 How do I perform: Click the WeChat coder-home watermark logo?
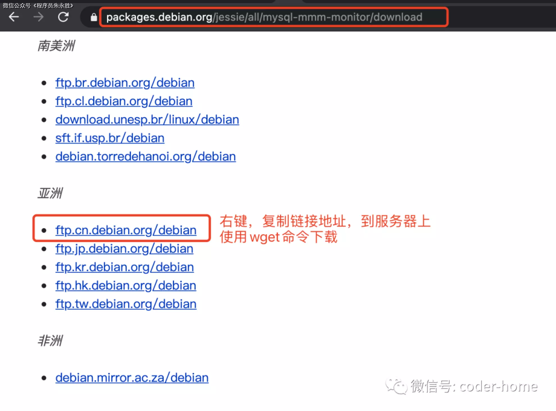tap(396, 387)
